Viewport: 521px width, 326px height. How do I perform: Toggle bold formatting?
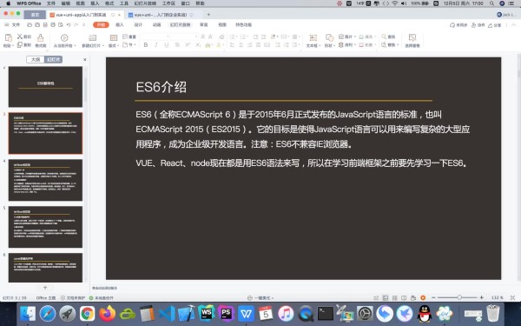tap(146, 45)
